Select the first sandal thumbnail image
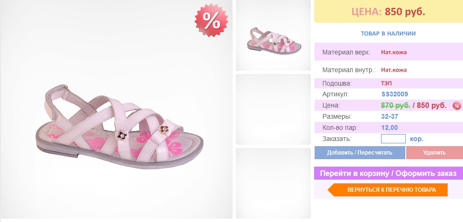Image resolution: width=463 pixels, height=222 pixels. 273,35
